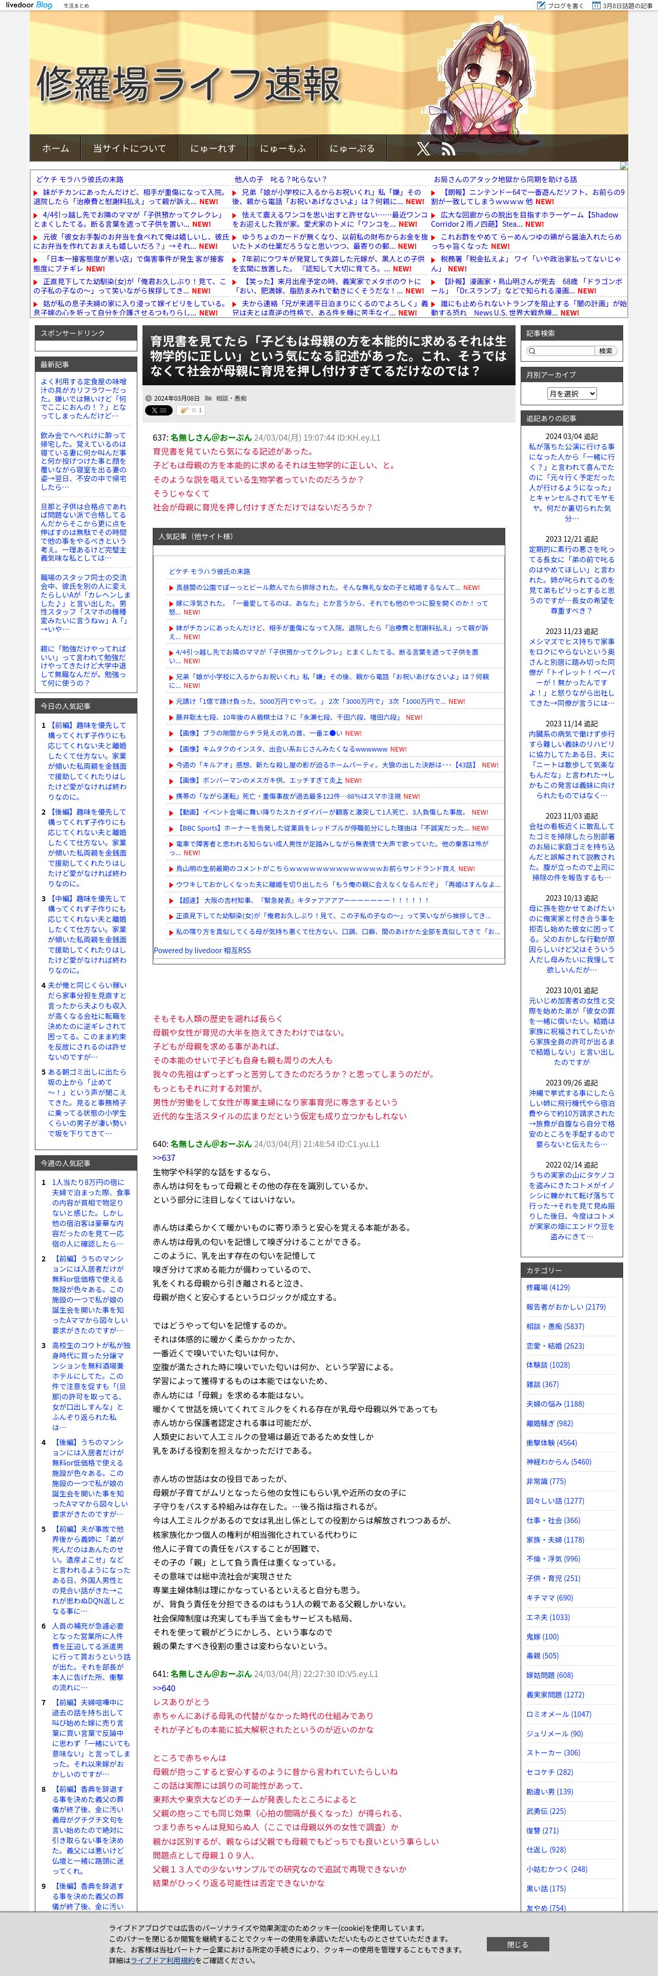
Task: Open 他人の子 叱る？叱らない？ headline link
Action: tap(280, 179)
